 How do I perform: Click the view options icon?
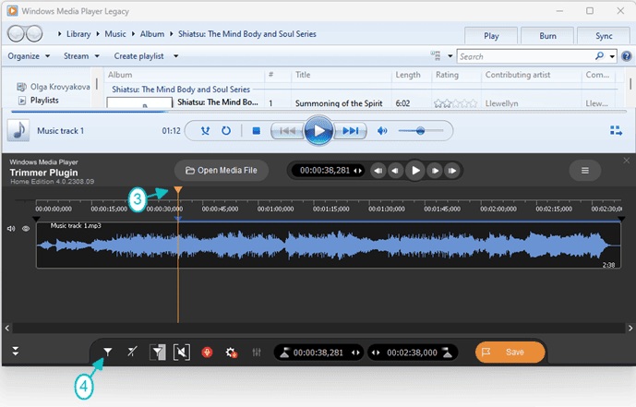(436, 55)
